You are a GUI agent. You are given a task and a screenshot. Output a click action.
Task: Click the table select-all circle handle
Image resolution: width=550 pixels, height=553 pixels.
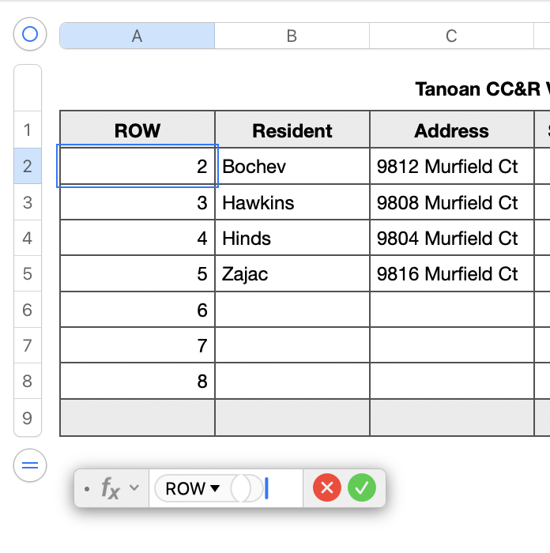[x=30, y=34]
